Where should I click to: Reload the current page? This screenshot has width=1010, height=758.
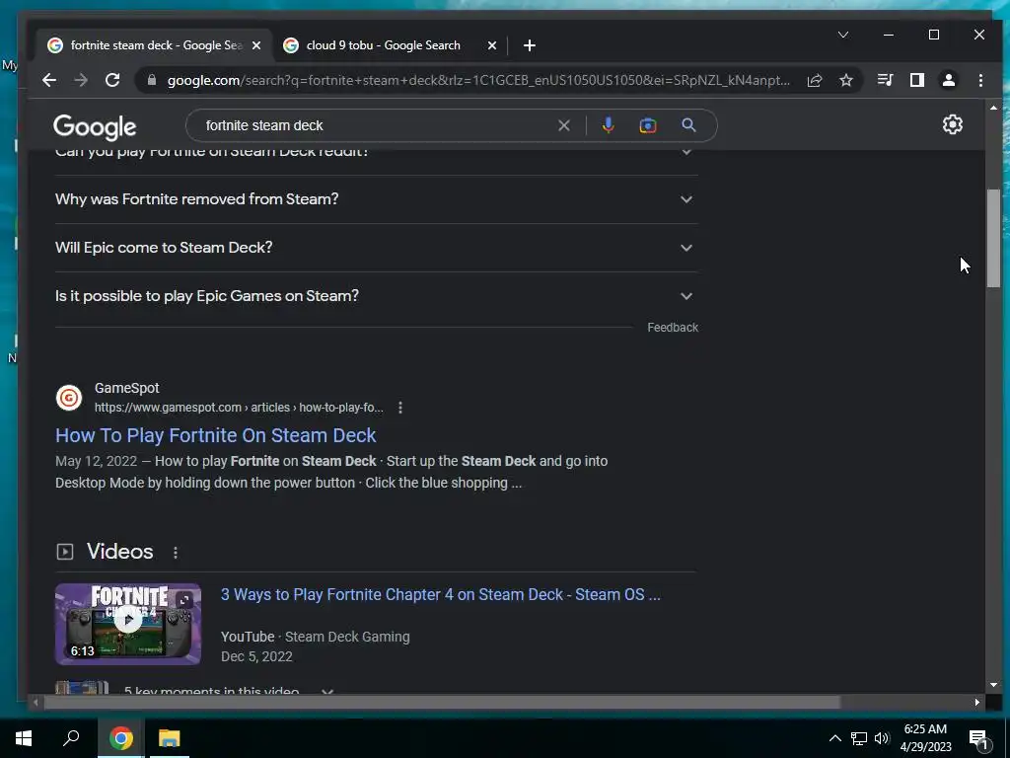[x=112, y=80]
